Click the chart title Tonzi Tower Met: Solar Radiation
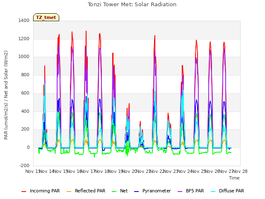The width and height of the screenshot is (265, 199). (132, 5)
